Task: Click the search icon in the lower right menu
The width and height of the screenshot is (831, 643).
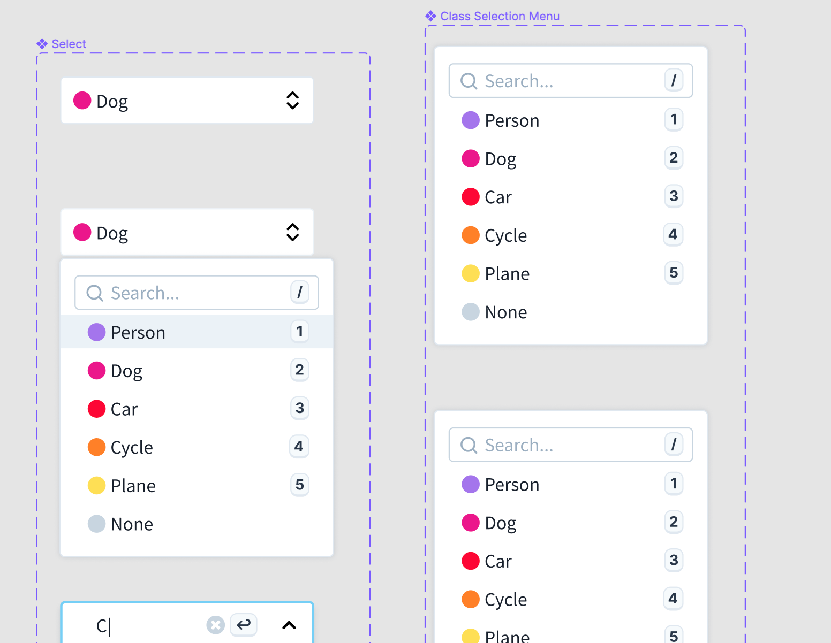Action: tap(469, 445)
